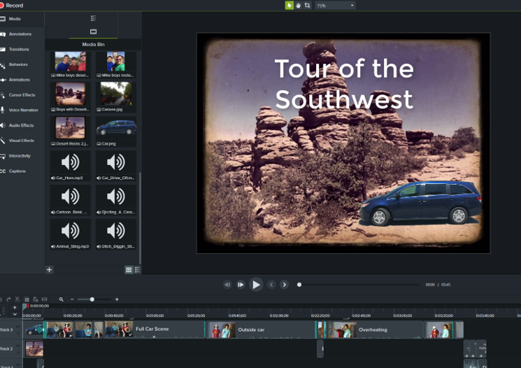Select the Pan hand tool
521x368 pixels.
299,6
